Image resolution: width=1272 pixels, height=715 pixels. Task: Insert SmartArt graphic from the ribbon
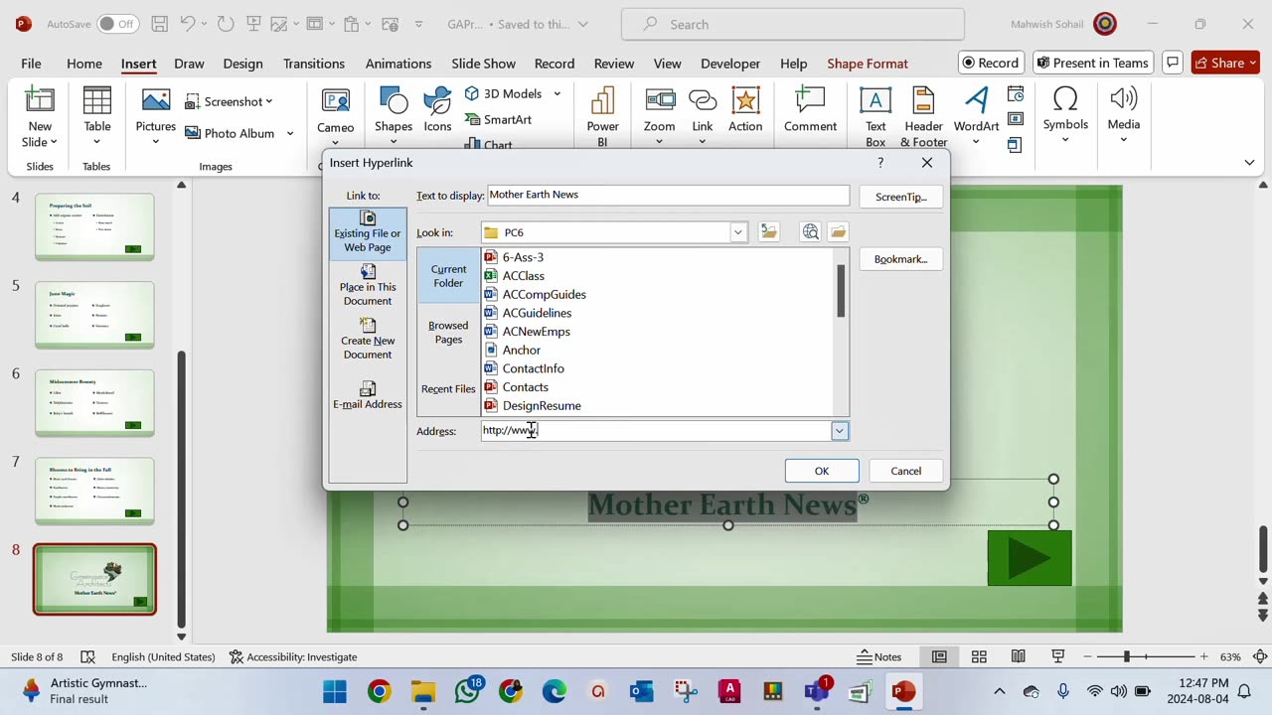(x=498, y=119)
